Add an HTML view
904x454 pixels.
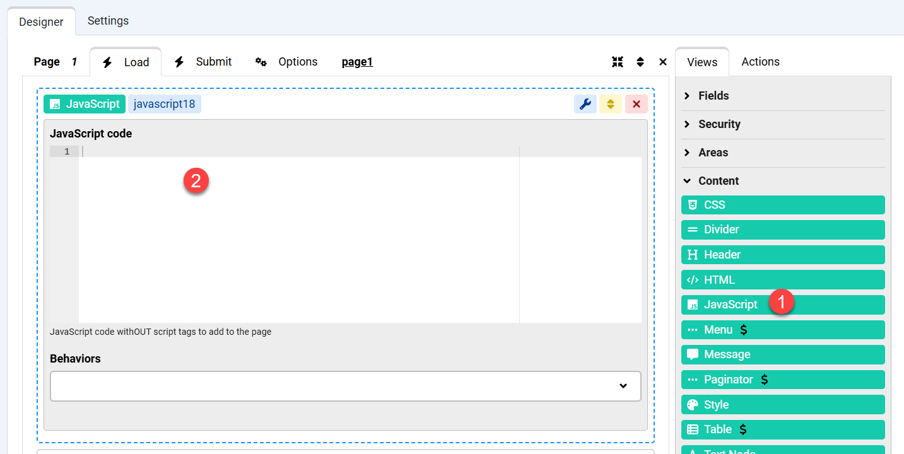(783, 280)
